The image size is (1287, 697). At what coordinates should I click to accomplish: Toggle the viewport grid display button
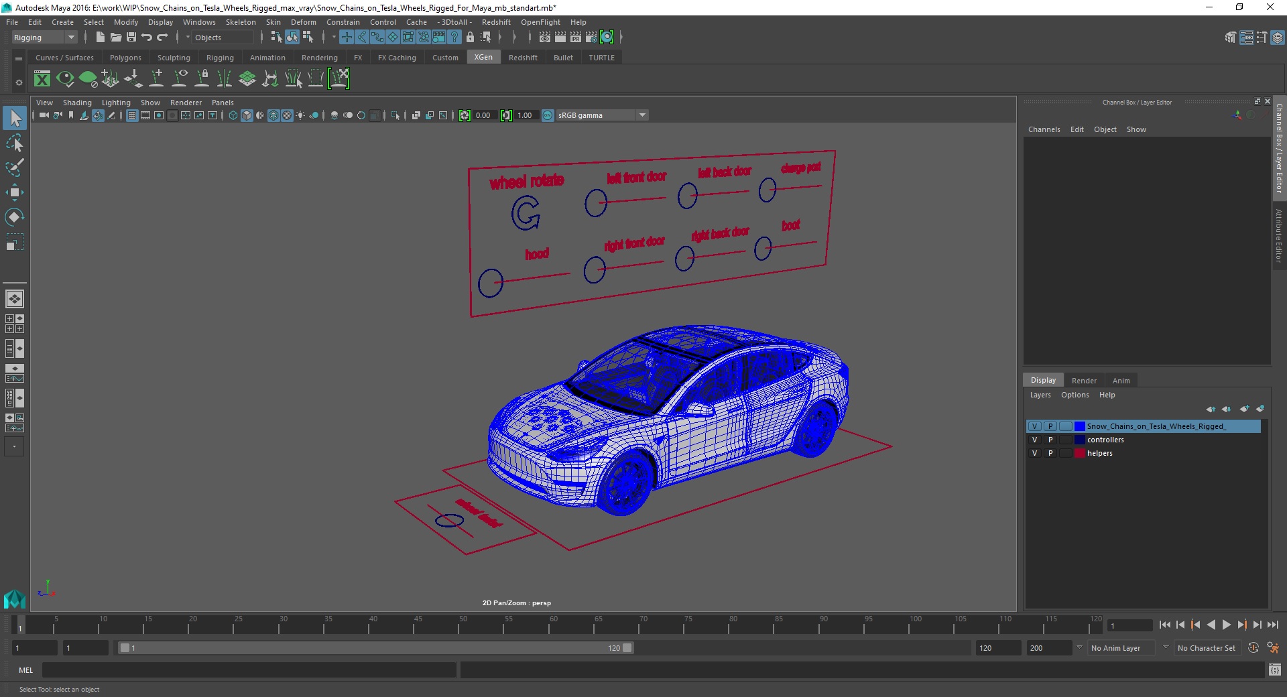click(132, 115)
